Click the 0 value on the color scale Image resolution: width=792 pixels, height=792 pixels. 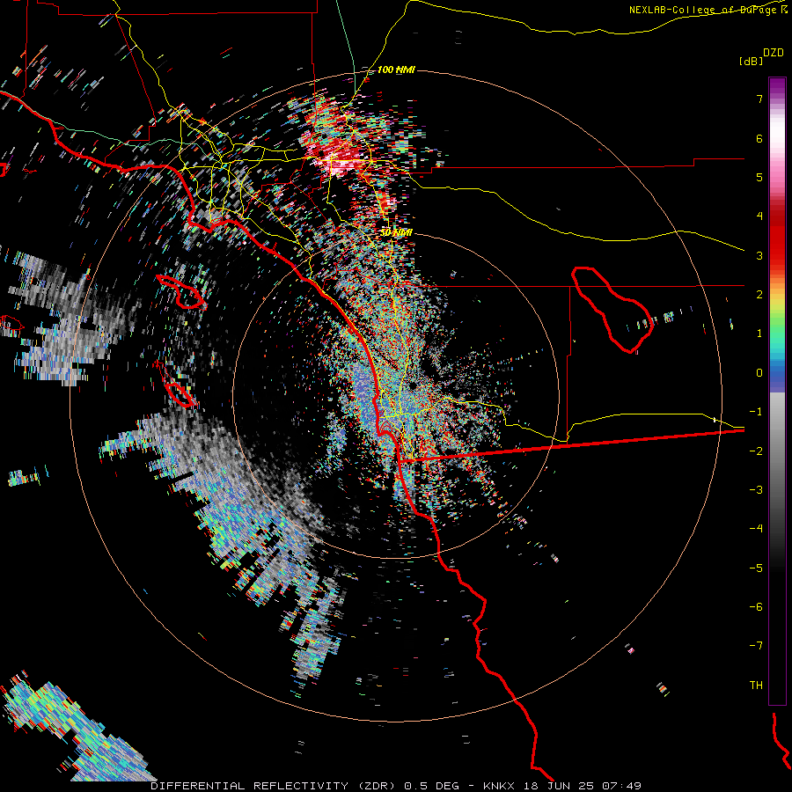click(759, 373)
